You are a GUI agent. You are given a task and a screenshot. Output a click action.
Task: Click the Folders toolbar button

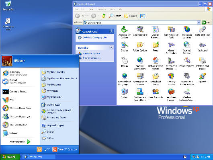[130, 16]
